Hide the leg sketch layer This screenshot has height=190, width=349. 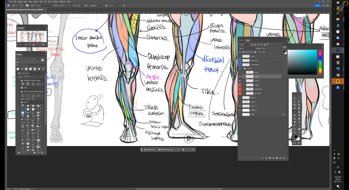240,93
